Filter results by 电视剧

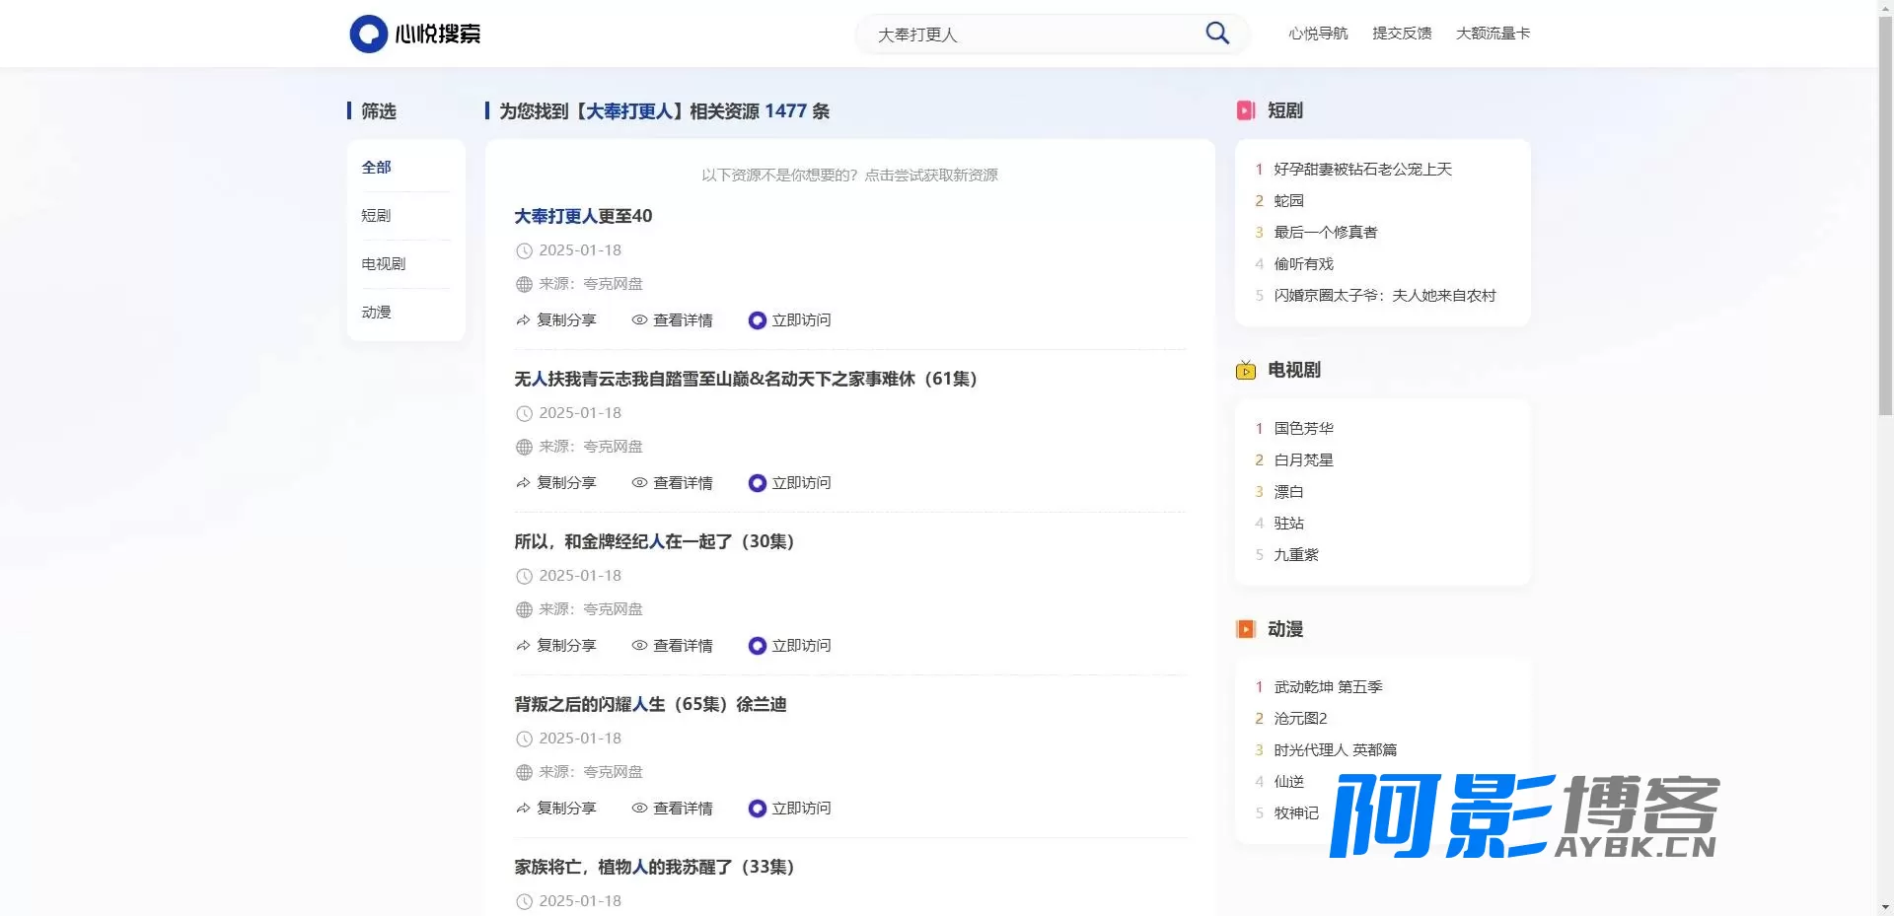(x=384, y=264)
